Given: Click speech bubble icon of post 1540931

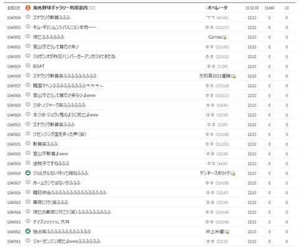Looking at the screenshot, I should pos(28,46).
